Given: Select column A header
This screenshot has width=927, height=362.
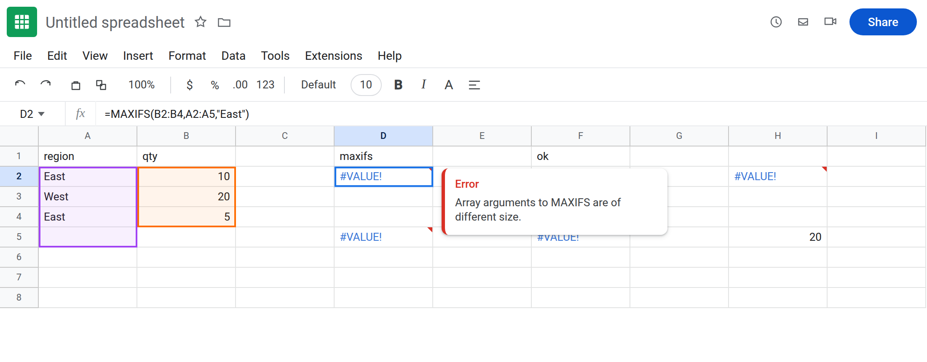Looking at the screenshot, I should (x=88, y=136).
